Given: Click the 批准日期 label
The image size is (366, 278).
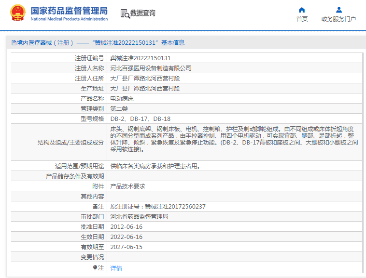Looking at the screenshot, I should click(x=92, y=227).
